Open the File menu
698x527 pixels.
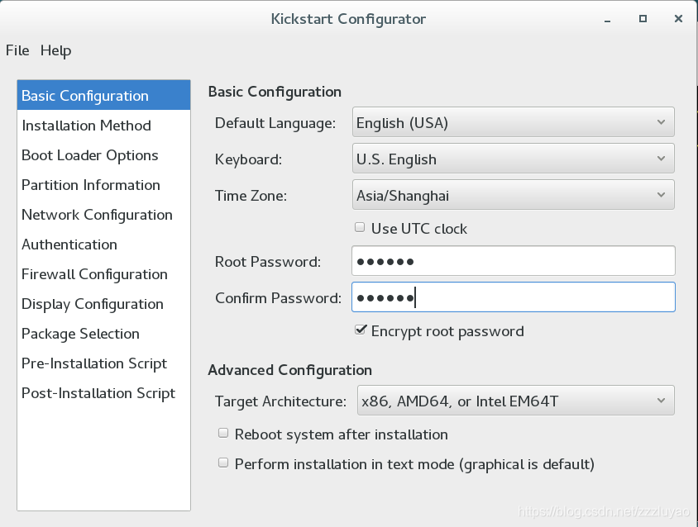click(x=17, y=50)
